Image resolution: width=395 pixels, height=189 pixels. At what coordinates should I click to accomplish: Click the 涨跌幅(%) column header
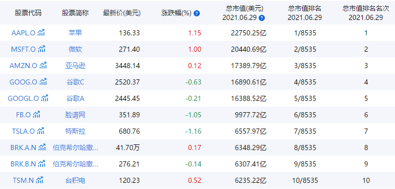pyautogui.click(x=176, y=13)
